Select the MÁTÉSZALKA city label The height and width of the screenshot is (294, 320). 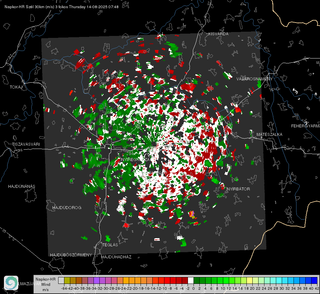[x=269, y=135]
